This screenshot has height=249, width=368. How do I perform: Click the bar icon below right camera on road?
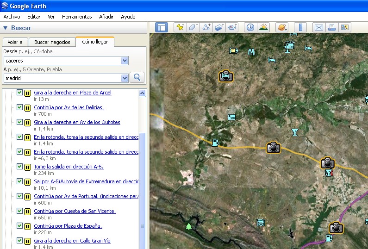329,173
